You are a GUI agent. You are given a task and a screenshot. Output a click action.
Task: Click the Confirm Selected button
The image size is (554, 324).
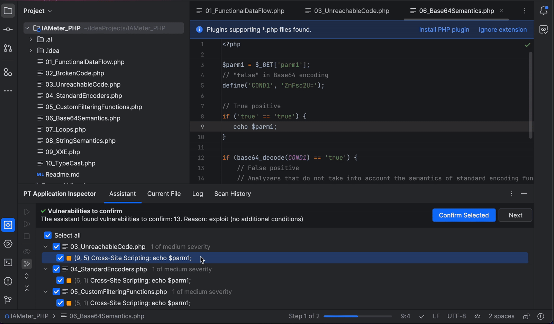click(464, 215)
